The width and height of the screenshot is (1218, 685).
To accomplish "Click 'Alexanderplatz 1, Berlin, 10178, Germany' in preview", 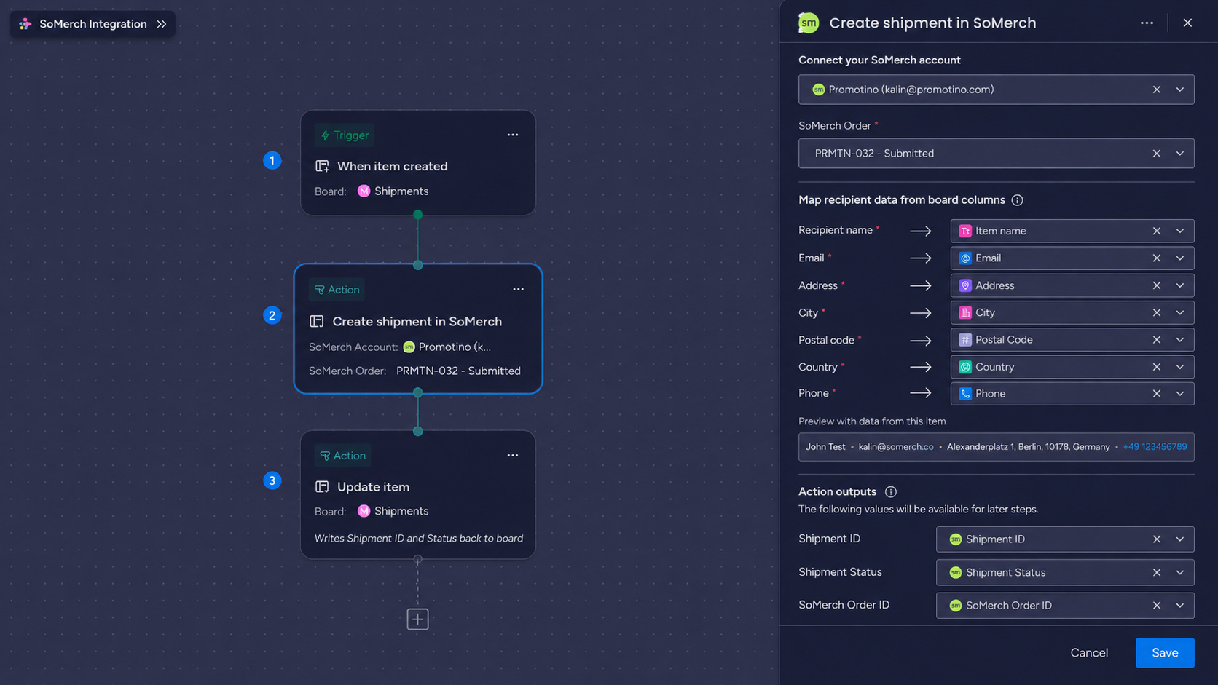I will [1029, 447].
